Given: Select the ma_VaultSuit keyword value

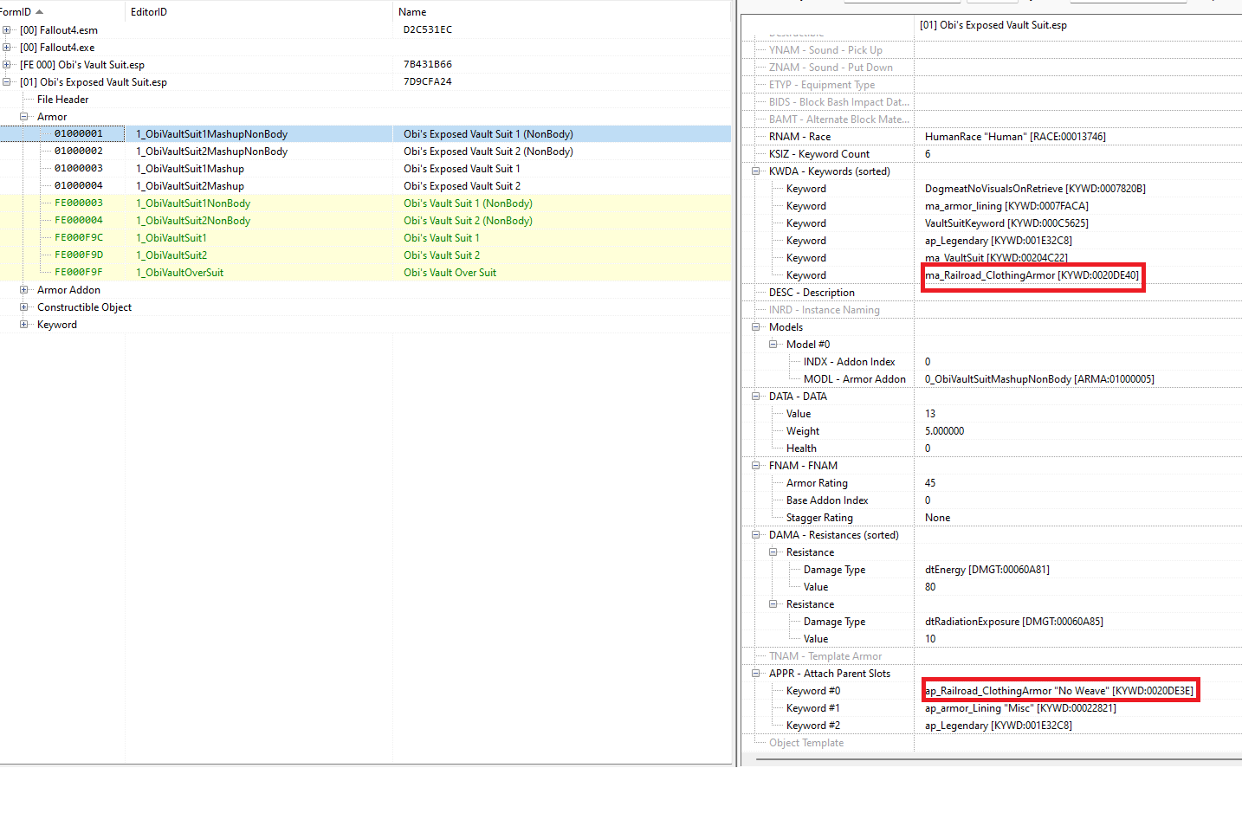Looking at the screenshot, I should pos(996,258).
